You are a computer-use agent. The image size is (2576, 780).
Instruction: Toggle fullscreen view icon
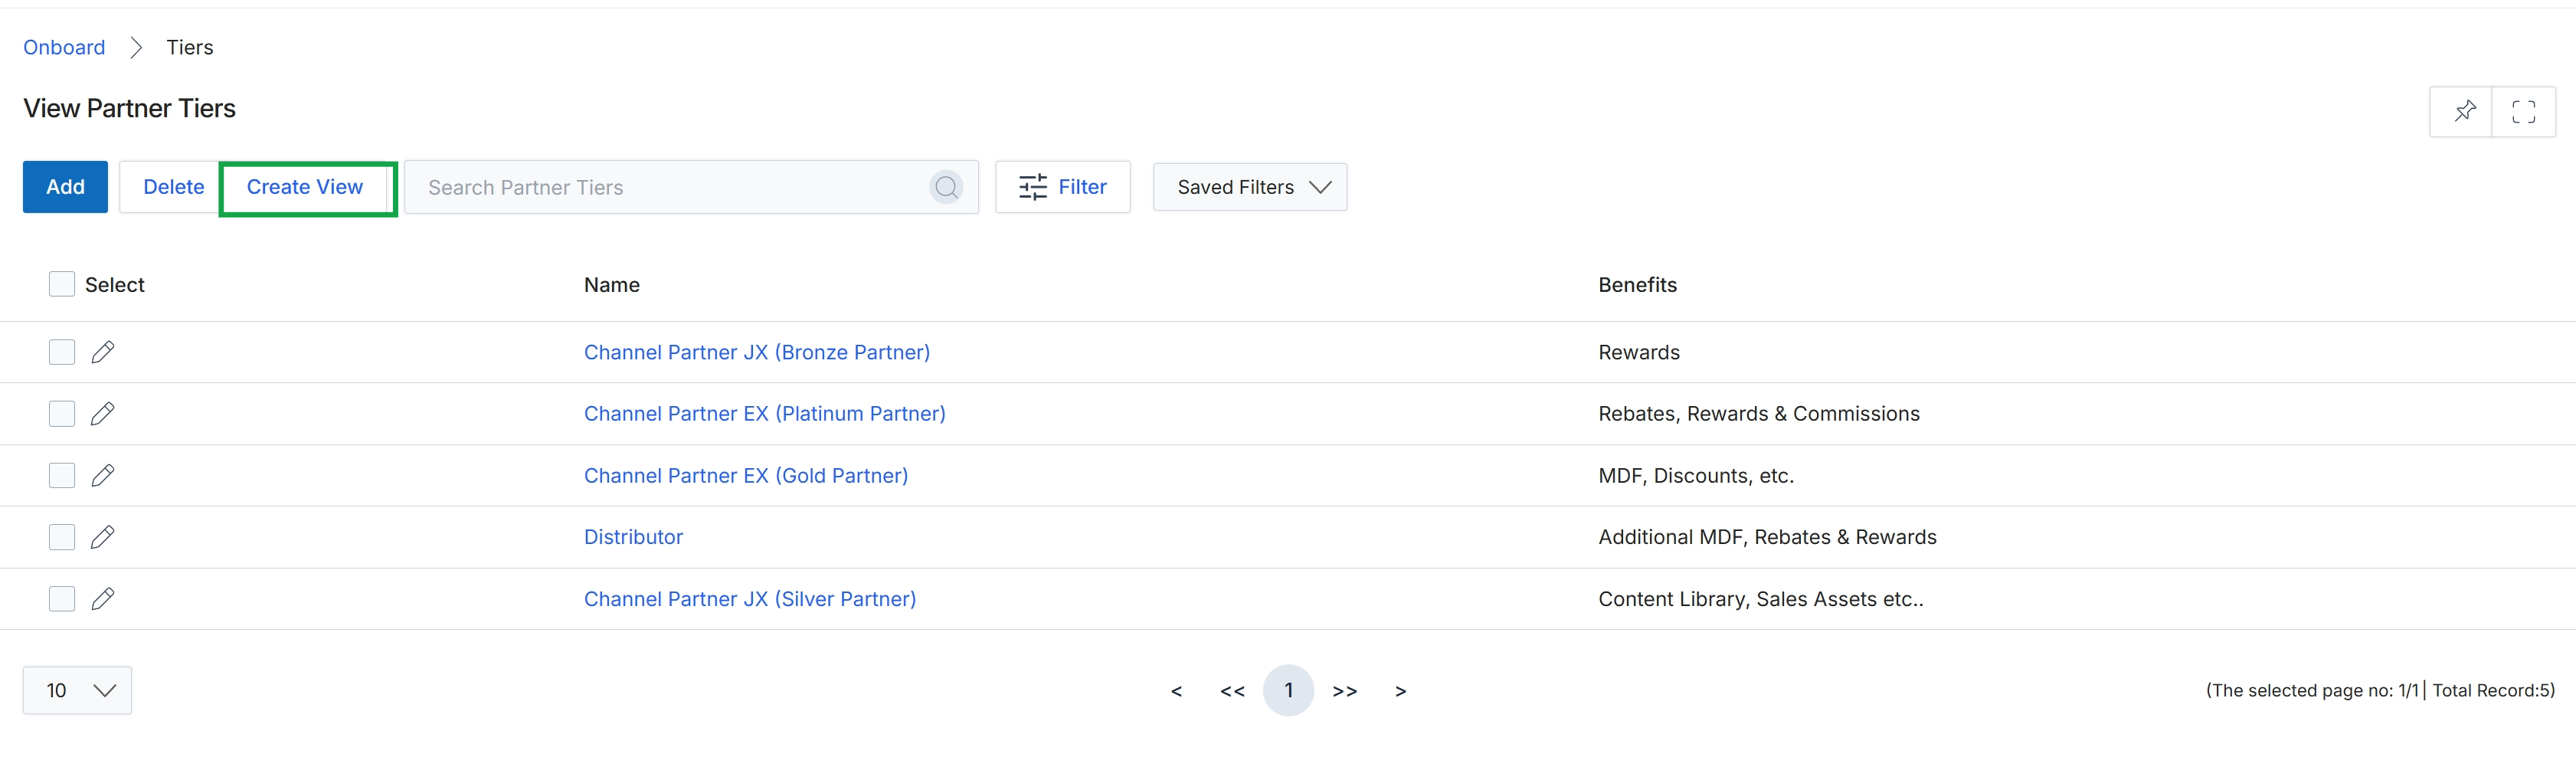(2523, 111)
